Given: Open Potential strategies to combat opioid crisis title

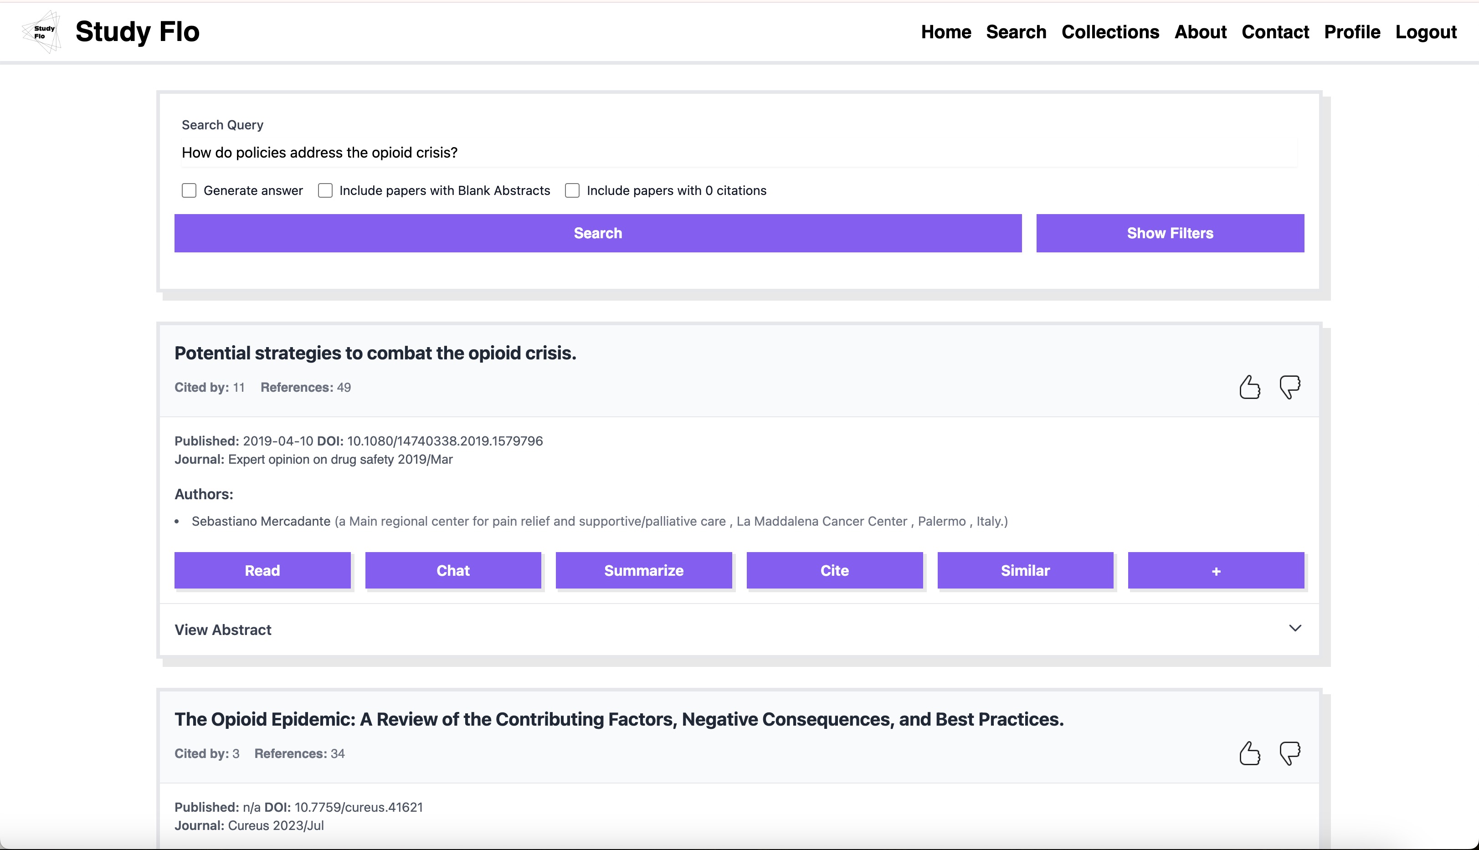Looking at the screenshot, I should [375, 353].
